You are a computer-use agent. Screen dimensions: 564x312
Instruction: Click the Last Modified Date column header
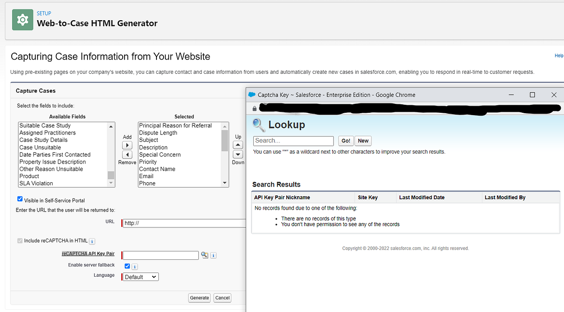click(422, 197)
